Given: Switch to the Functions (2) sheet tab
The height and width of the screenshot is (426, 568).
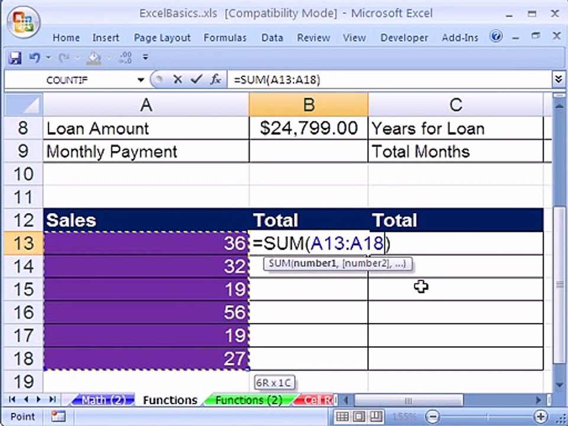Looking at the screenshot, I should pos(248,400).
